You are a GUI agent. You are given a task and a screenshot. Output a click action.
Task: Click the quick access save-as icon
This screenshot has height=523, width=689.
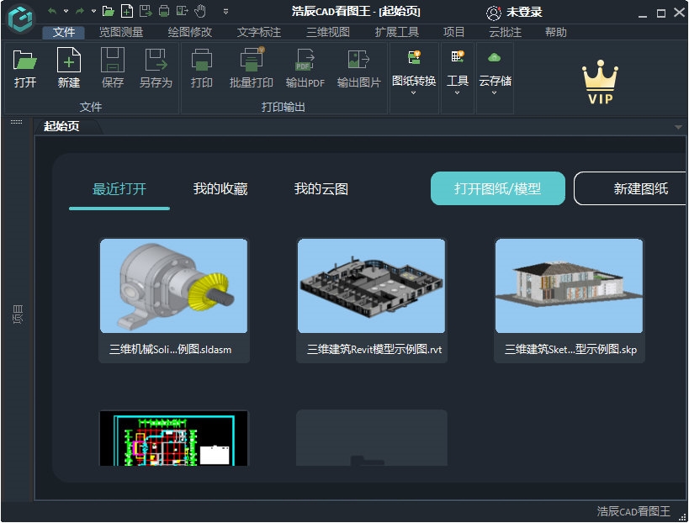pos(146,11)
